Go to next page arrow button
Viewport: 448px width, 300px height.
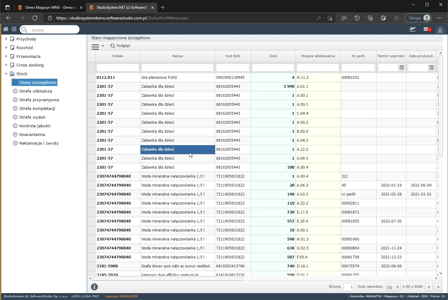(x=438, y=287)
